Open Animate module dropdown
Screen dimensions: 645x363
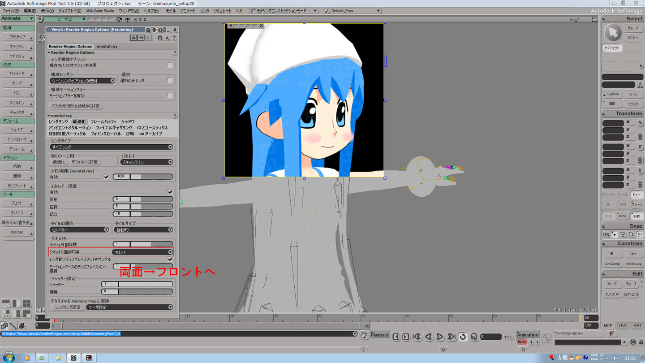click(17, 18)
